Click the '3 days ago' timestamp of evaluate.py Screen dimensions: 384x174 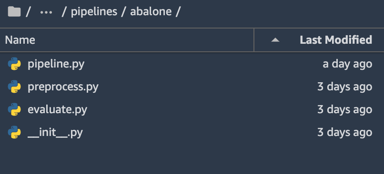tap(345, 109)
